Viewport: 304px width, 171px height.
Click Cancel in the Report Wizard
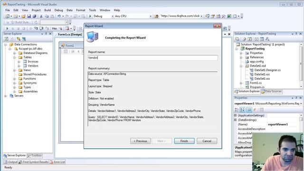pyautogui.click(x=207, y=141)
